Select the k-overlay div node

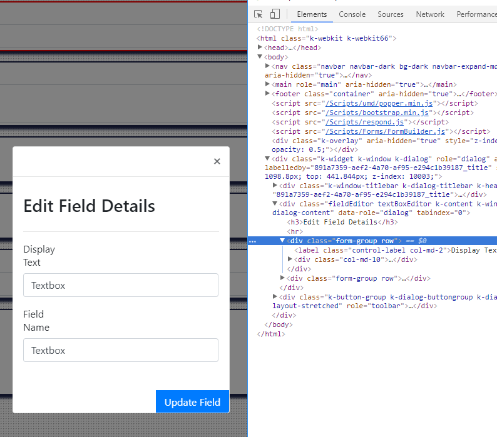tap(384, 145)
